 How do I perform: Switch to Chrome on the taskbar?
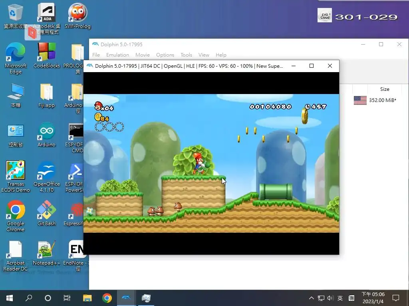click(107, 298)
